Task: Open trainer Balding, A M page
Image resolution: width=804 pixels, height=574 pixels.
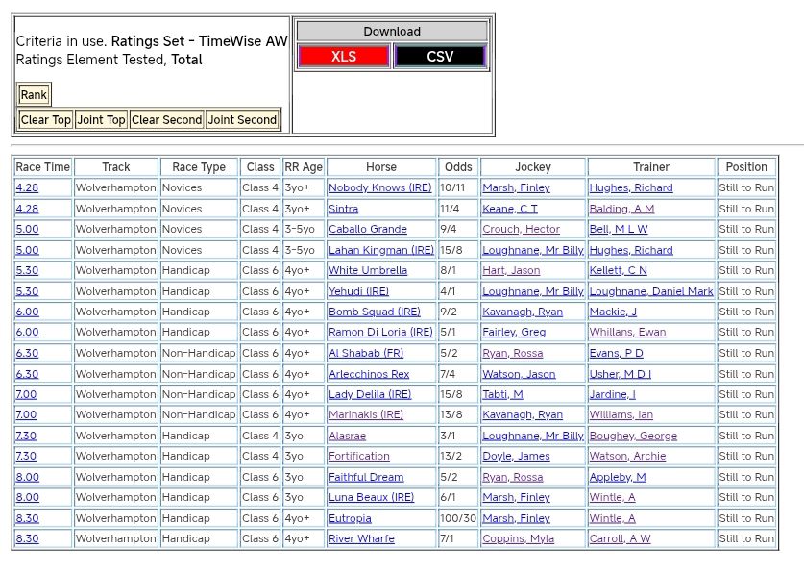Action: [621, 209]
